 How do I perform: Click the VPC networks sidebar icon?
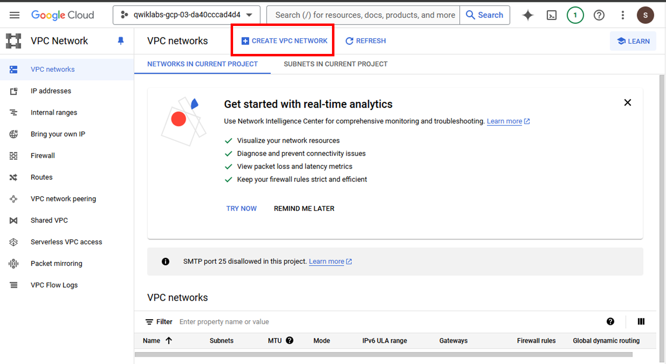[13, 69]
